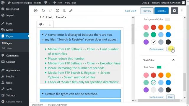Screen dimensions: 189x106
Task: Click the Settings sidebar icon
Action: [3, 95]
